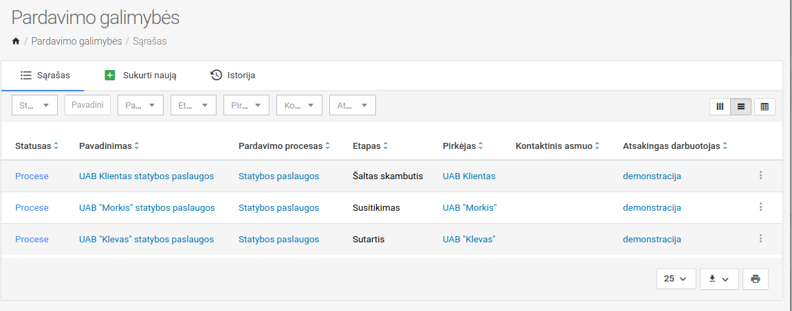Expand the Statusas filter dropdown

coord(35,105)
